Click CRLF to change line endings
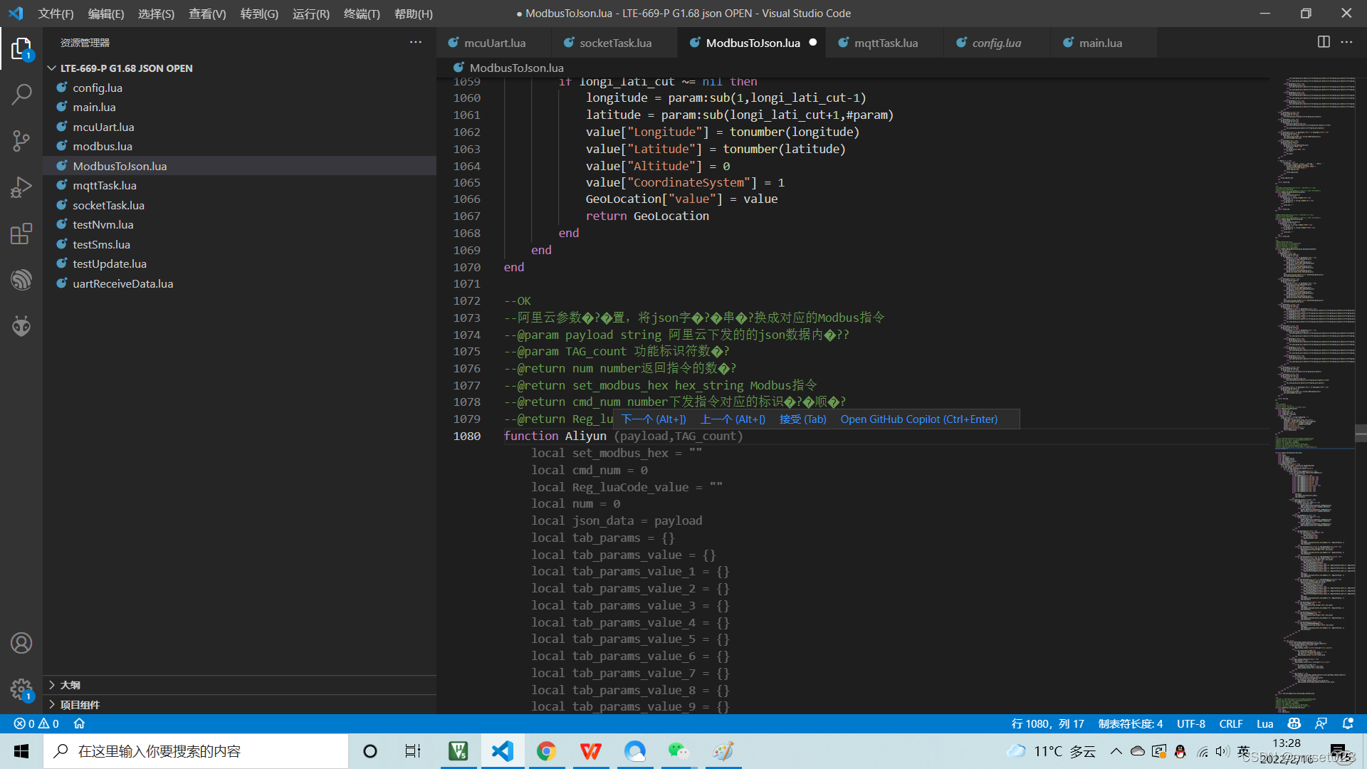The height and width of the screenshot is (769, 1367). pyautogui.click(x=1231, y=723)
